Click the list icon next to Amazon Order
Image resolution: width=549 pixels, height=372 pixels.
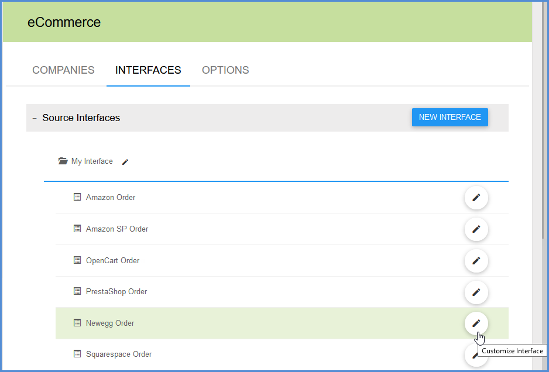pos(77,197)
